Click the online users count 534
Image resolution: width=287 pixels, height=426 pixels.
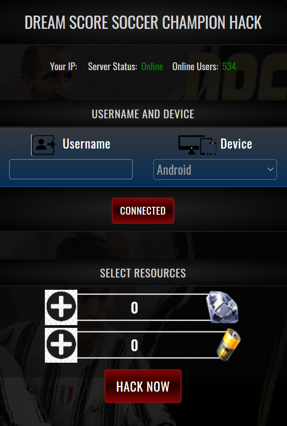[x=229, y=66]
